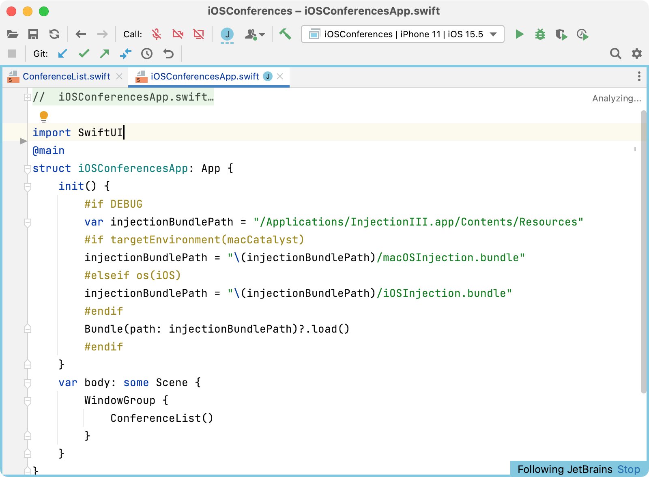The width and height of the screenshot is (649, 477).
Task: Open the participants dropdown icon
Action: pyautogui.click(x=255, y=34)
